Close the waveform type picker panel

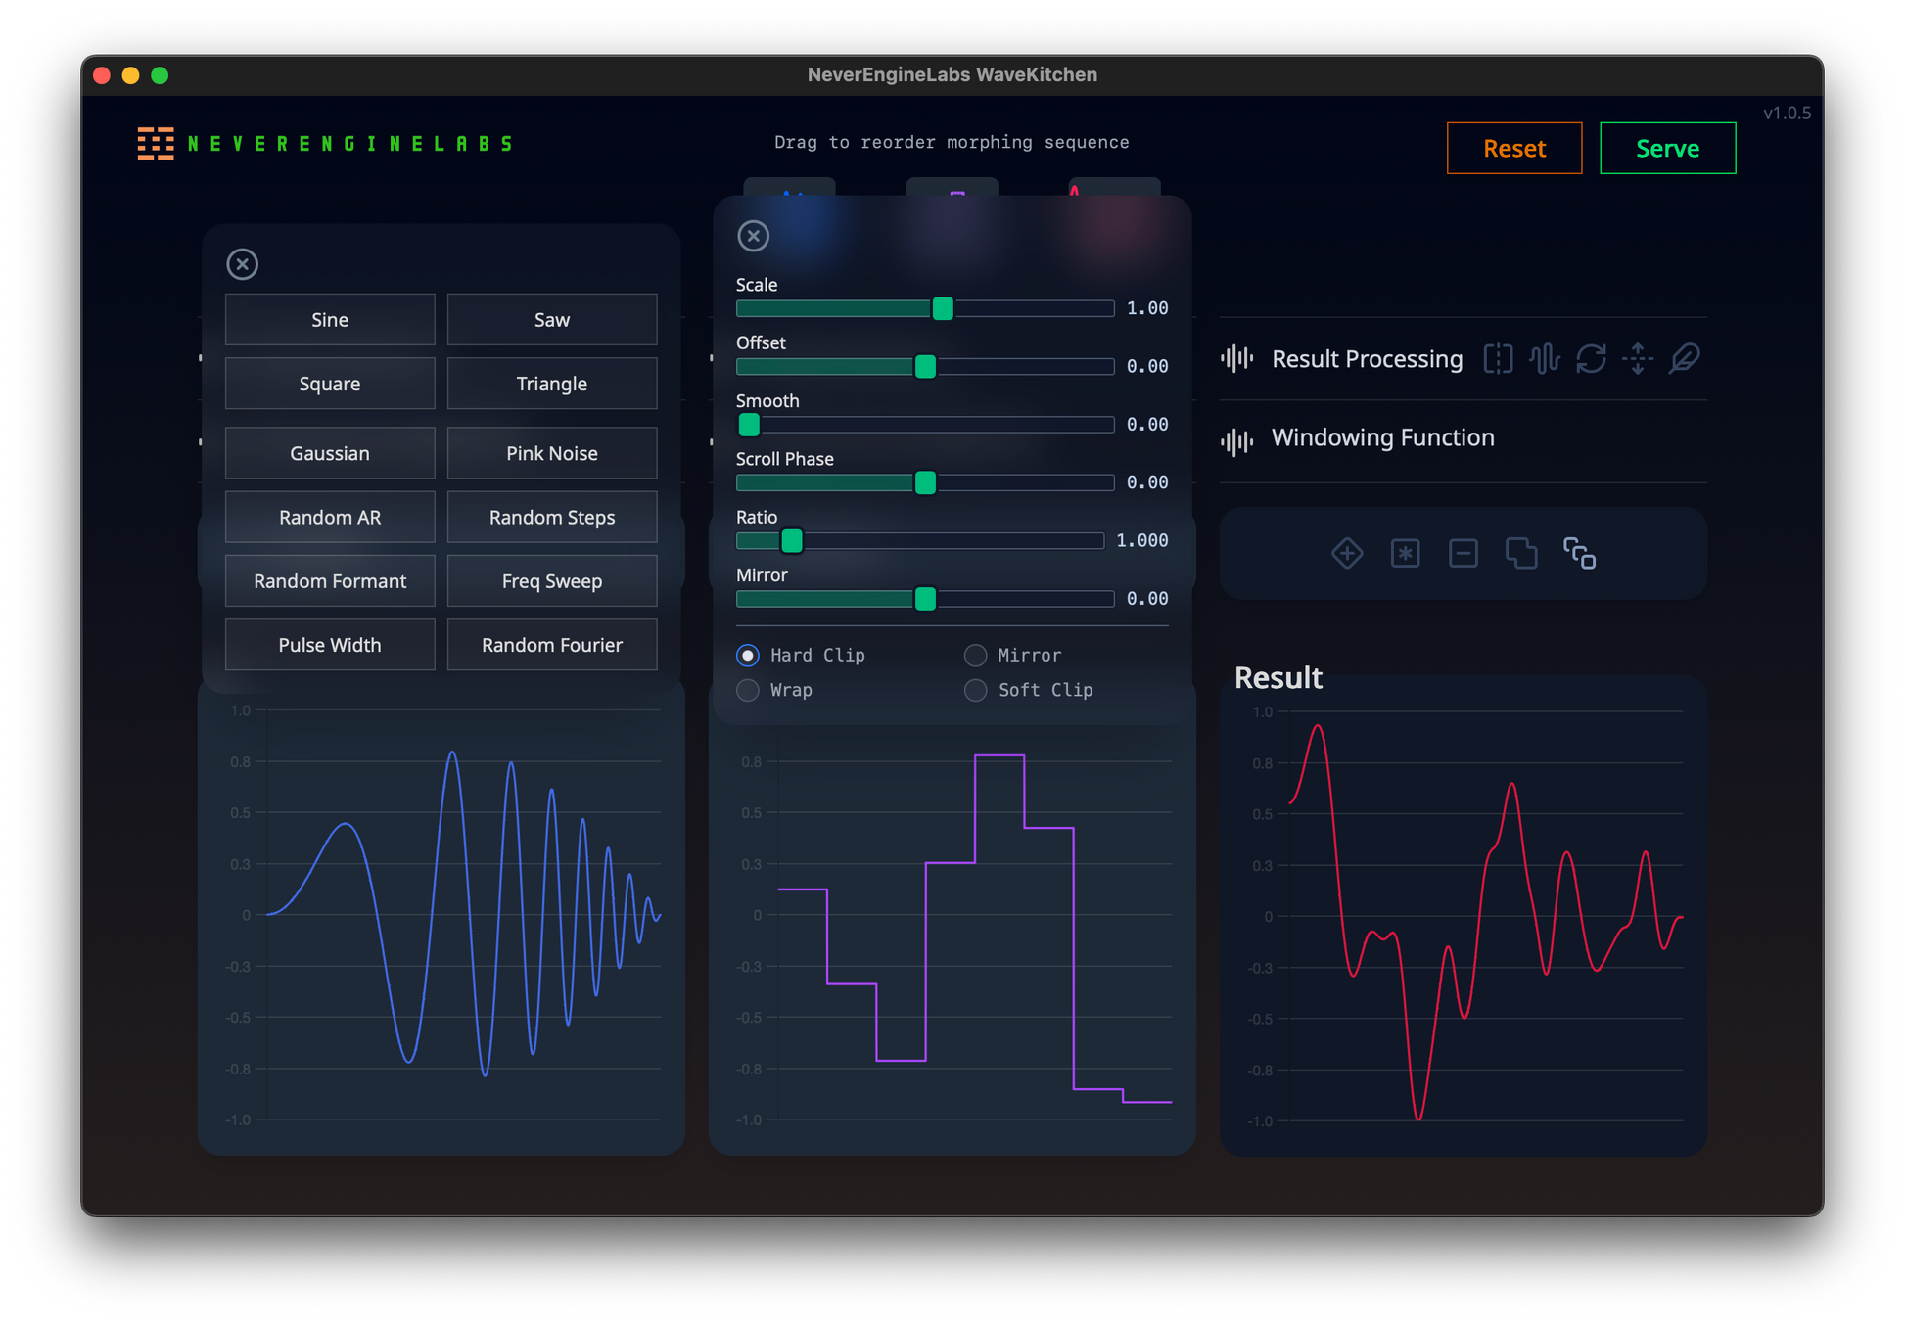pos(242,264)
